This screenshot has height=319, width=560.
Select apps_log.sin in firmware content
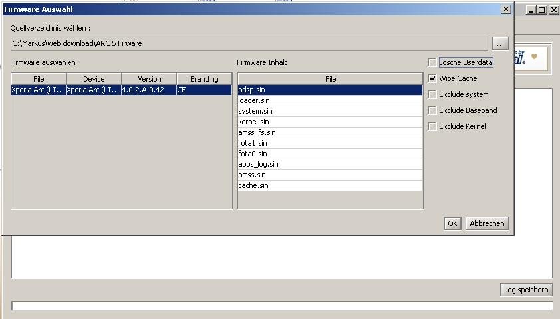pyautogui.click(x=330, y=165)
